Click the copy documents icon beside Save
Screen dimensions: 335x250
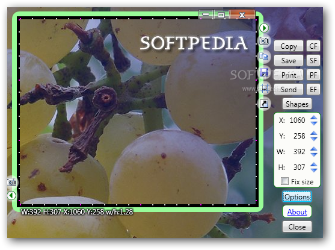pyautogui.click(x=264, y=57)
